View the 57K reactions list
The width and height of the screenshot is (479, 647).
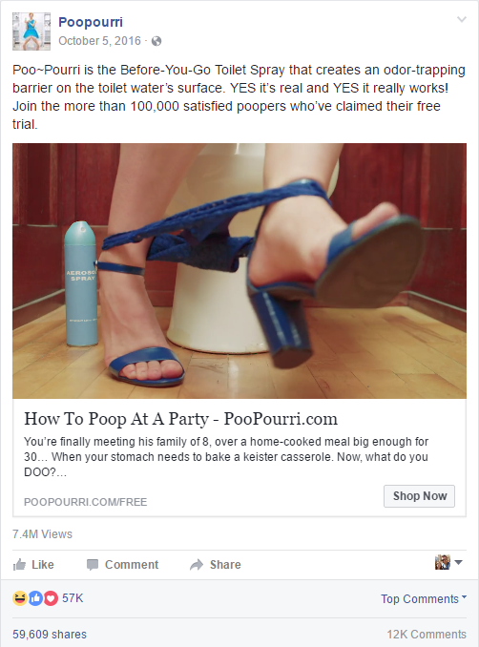coord(73,598)
